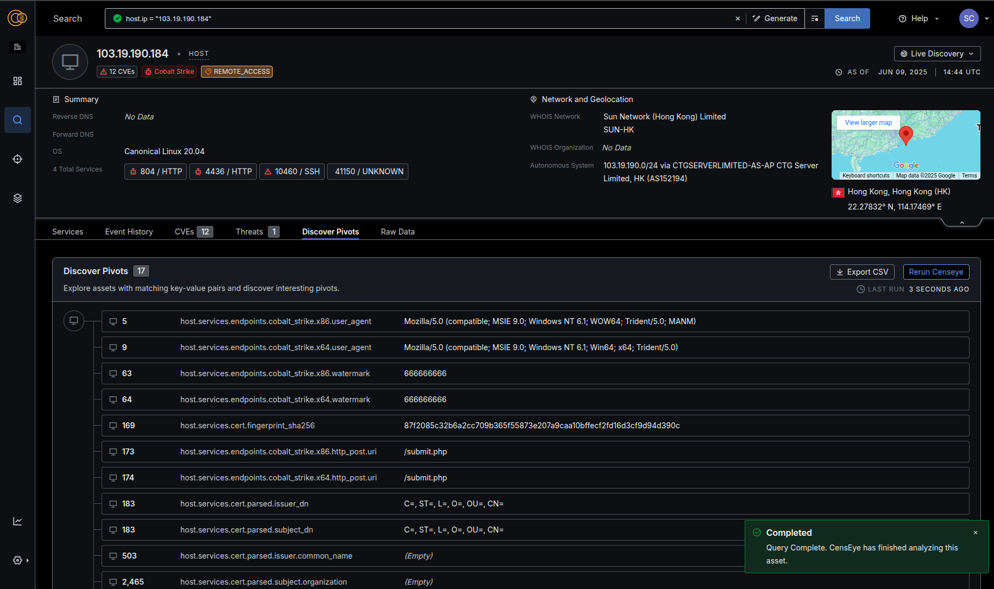Click the query filter options icon
This screenshot has width=994, height=589.
pyautogui.click(x=815, y=18)
